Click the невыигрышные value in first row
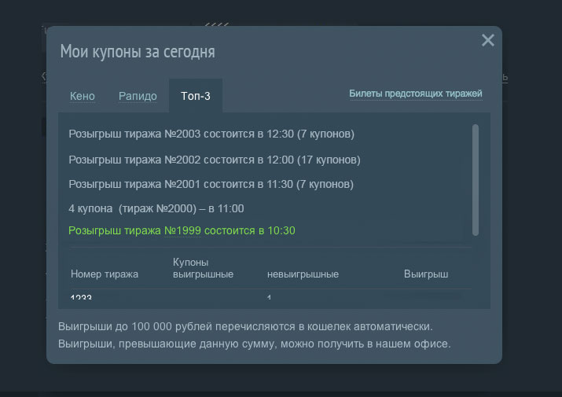562x397 pixels. (x=269, y=299)
